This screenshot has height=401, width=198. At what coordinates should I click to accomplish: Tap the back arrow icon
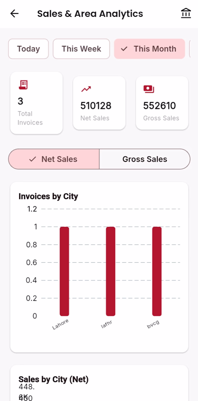pyautogui.click(x=15, y=13)
